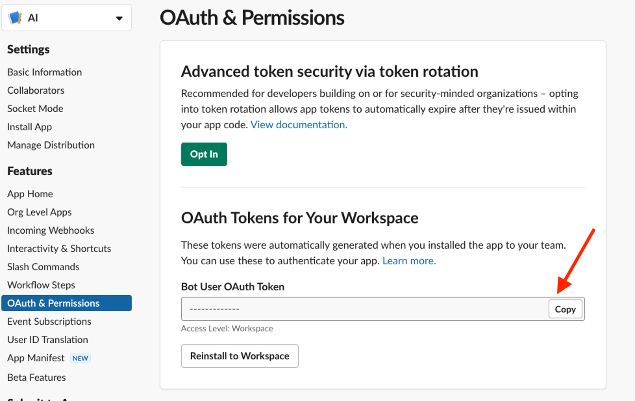The width and height of the screenshot is (635, 401).
Task: Open Interactivity & Shortcuts settings
Action: (59, 248)
